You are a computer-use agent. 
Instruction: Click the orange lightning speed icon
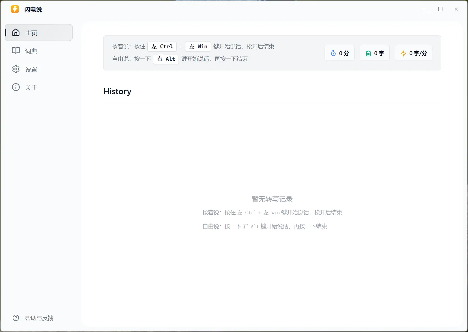(x=403, y=53)
